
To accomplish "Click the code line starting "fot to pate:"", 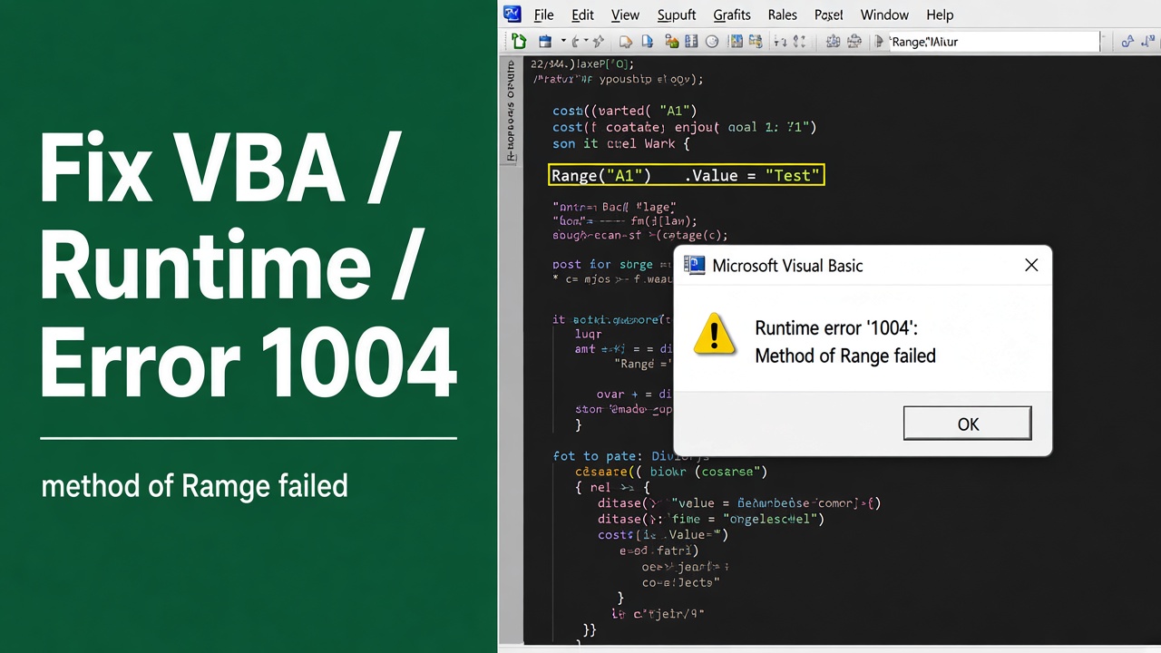I will pos(631,455).
